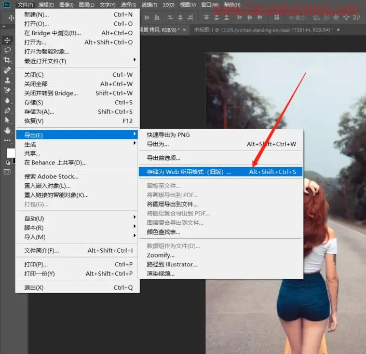Select the Blur droplet tool
The height and width of the screenshot is (354, 366).
click(x=7, y=100)
